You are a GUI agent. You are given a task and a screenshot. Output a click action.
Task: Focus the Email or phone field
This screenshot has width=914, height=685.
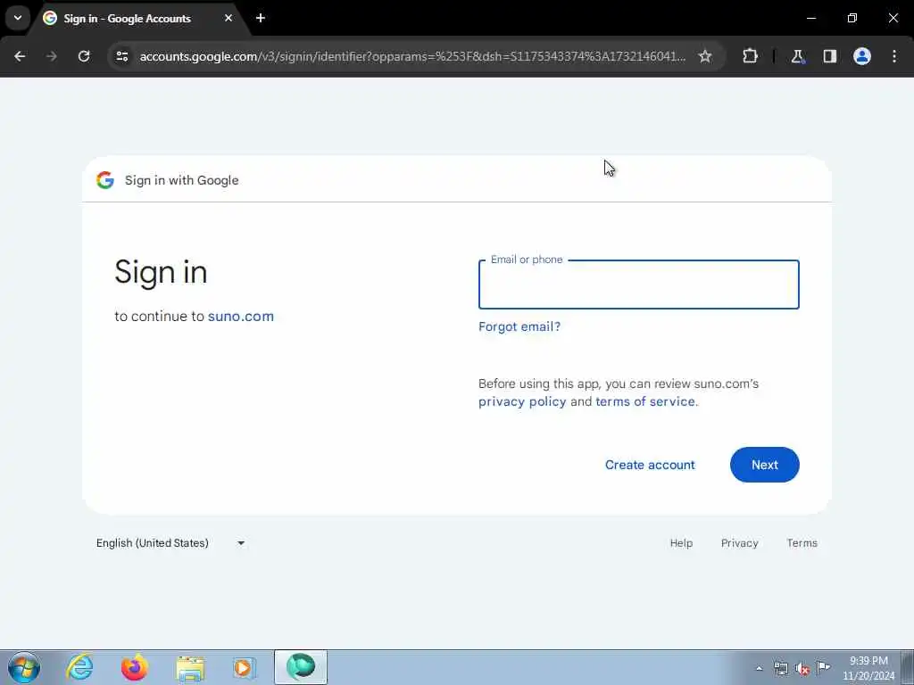[639, 285]
